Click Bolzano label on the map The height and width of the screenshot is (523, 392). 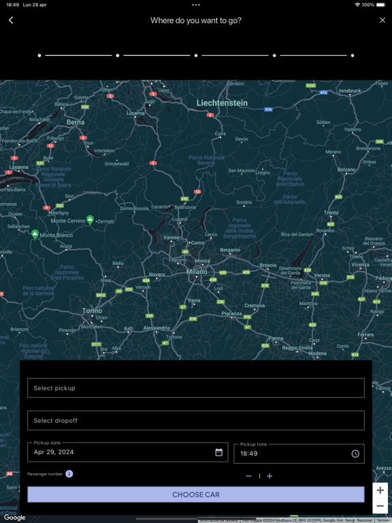pos(346,170)
